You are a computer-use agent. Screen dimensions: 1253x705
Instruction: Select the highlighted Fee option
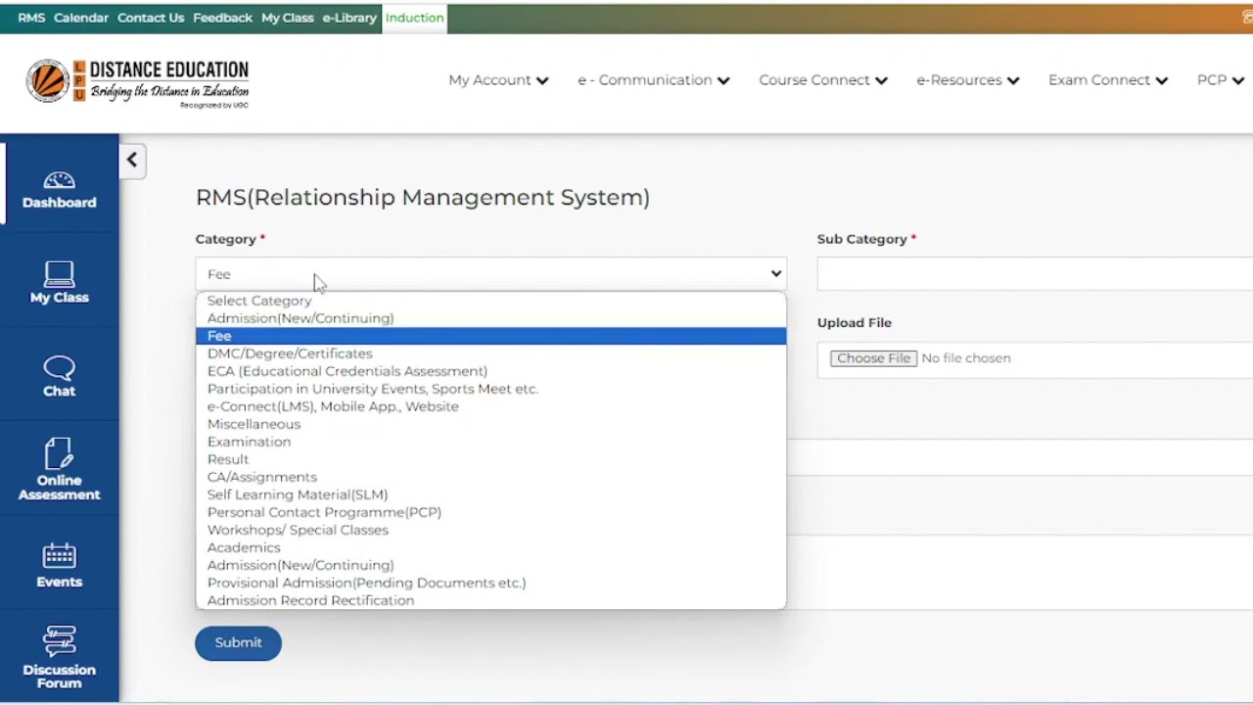pyautogui.click(x=490, y=336)
